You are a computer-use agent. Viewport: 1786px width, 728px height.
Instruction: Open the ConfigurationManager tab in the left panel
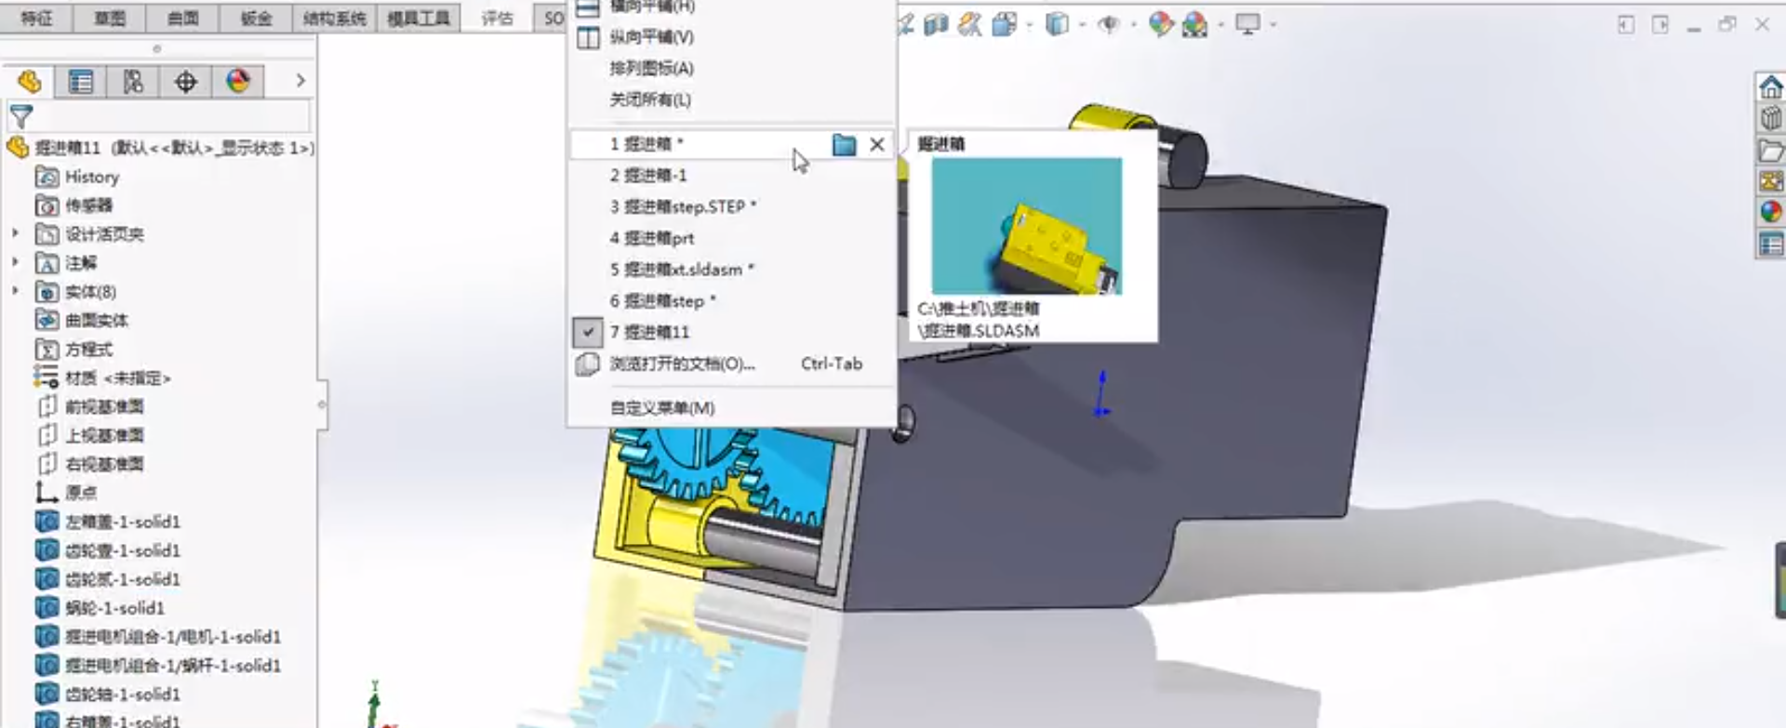(133, 82)
